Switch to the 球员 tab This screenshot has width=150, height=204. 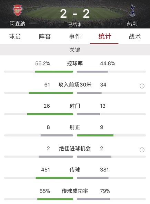point(15,36)
